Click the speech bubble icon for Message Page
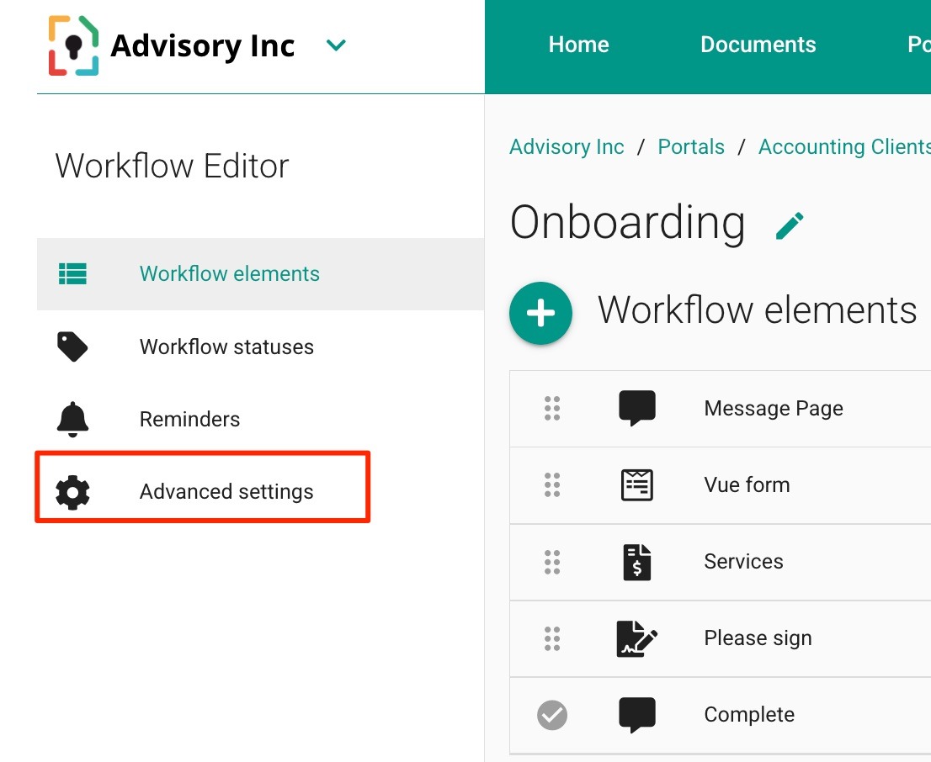The image size is (931, 762). click(637, 407)
